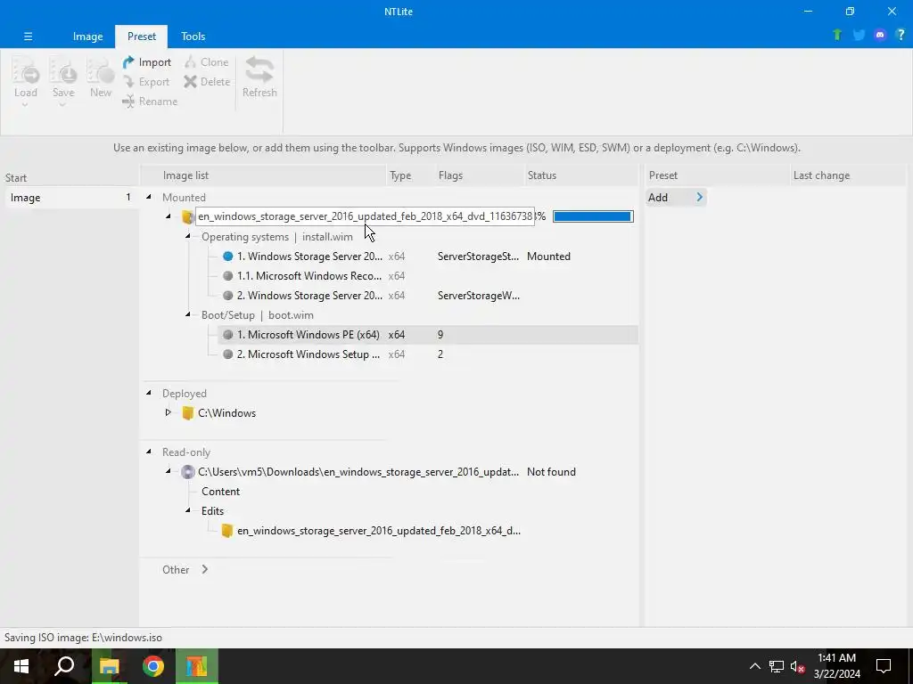Click the New preset icon
Image resolution: width=913 pixels, height=684 pixels.
click(101, 71)
